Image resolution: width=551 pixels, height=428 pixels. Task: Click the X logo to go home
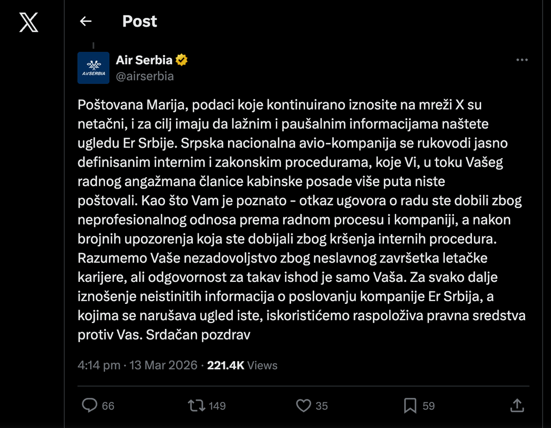(x=29, y=22)
